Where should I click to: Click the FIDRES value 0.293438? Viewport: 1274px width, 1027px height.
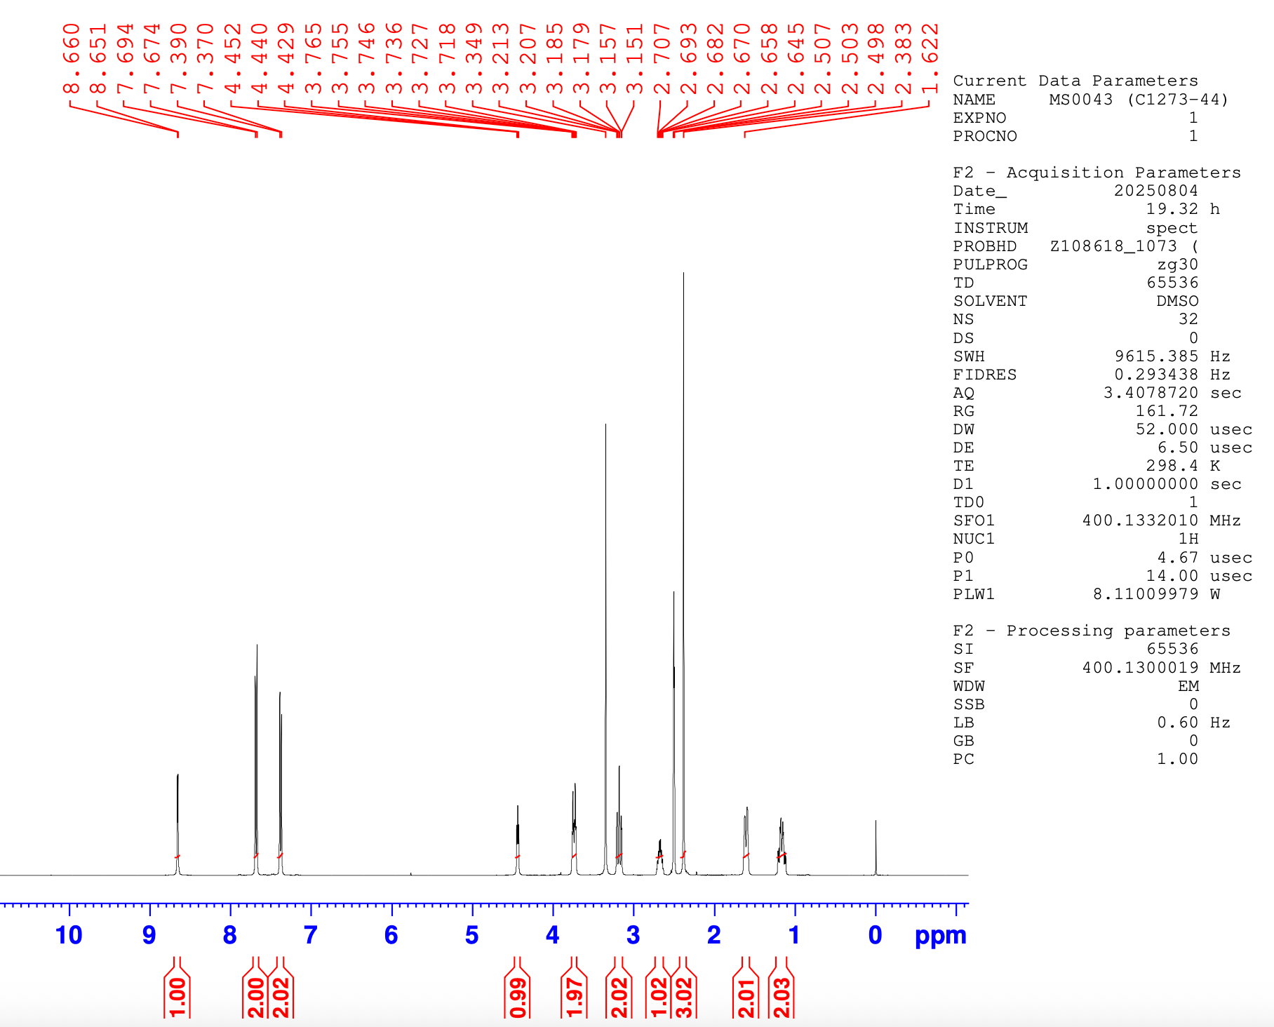(1156, 375)
